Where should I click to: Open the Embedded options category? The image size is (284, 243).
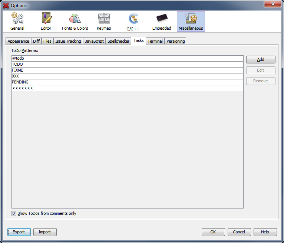[x=162, y=22]
